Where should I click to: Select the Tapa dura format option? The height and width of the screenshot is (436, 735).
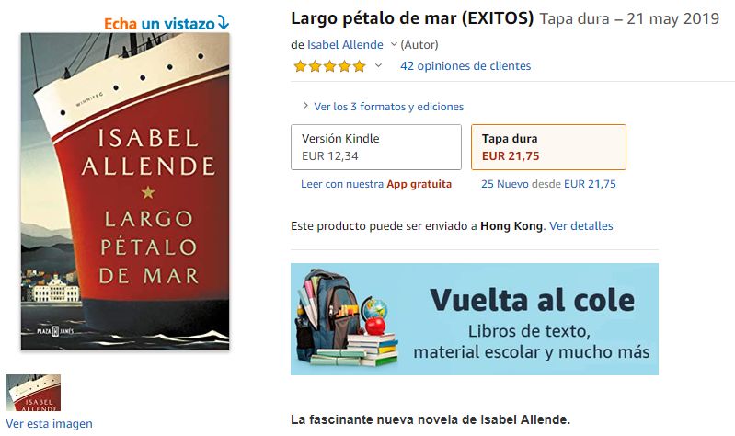tap(548, 147)
